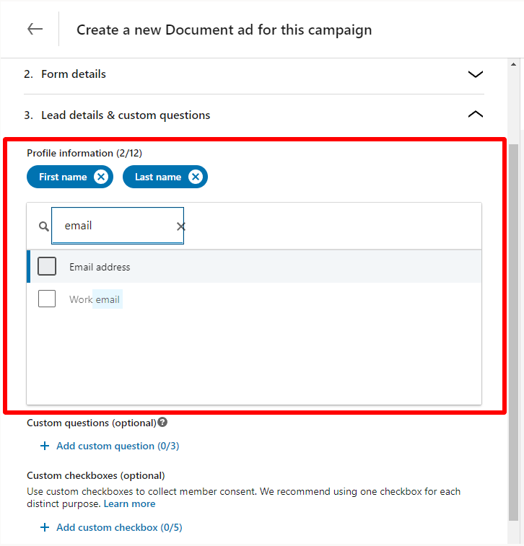Open the Learn more link
This screenshot has height=546, width=524.
pos(130,504)
